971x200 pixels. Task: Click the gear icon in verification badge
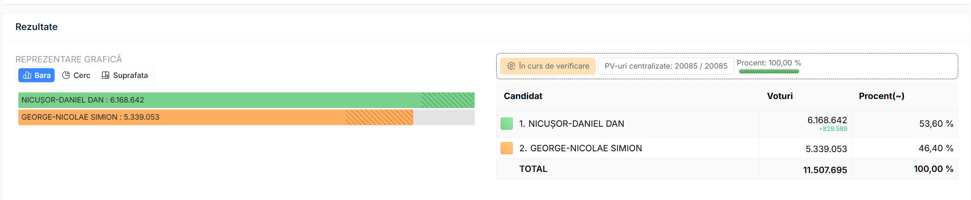(511, 66)
